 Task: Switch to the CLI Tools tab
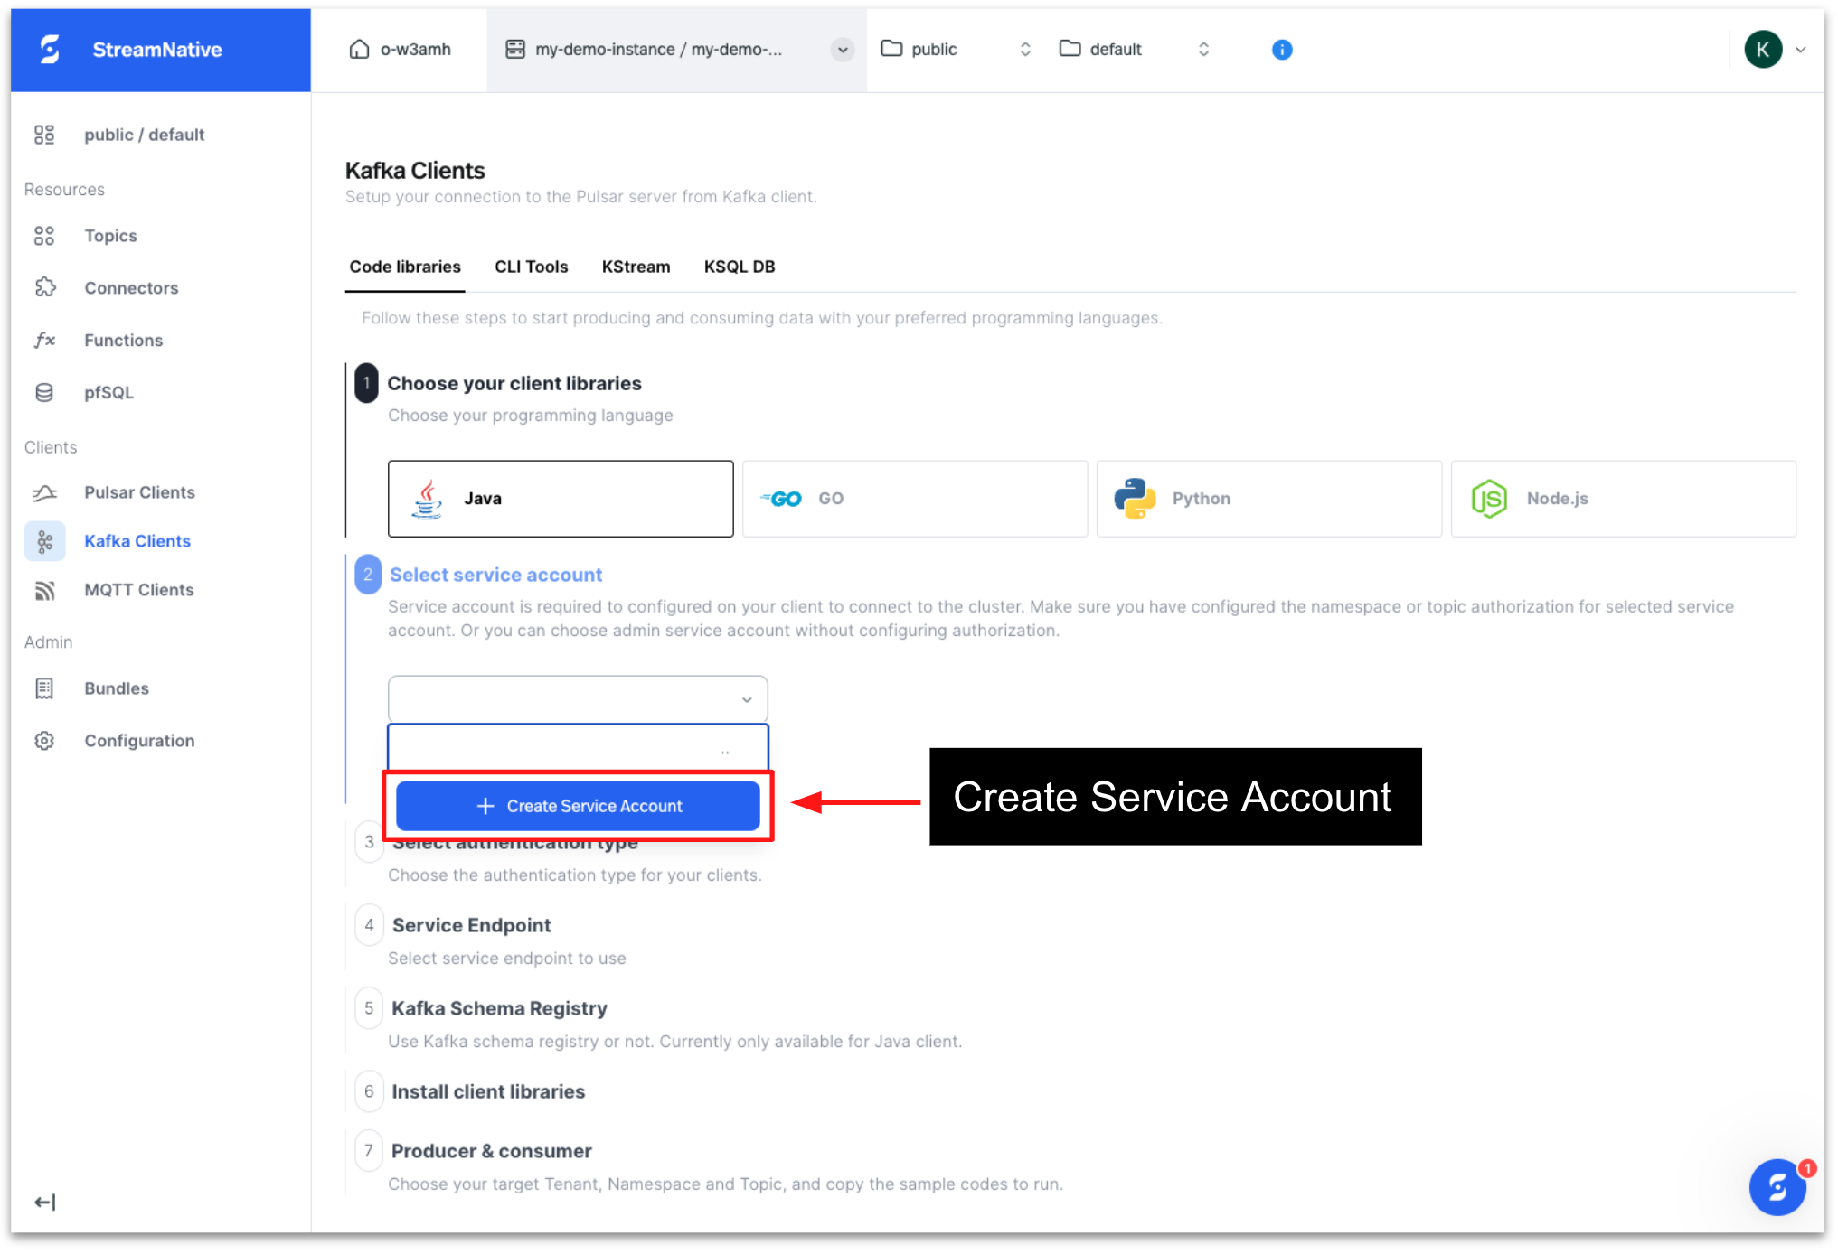click(531, 267)
